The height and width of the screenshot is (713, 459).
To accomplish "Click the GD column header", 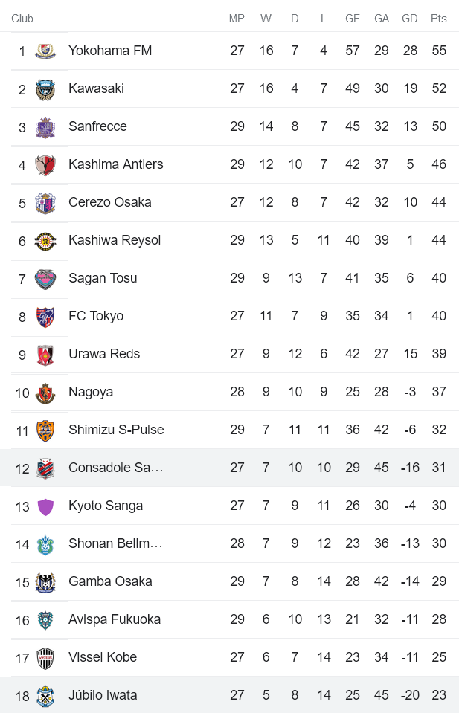I will click(x=410, y=19).
